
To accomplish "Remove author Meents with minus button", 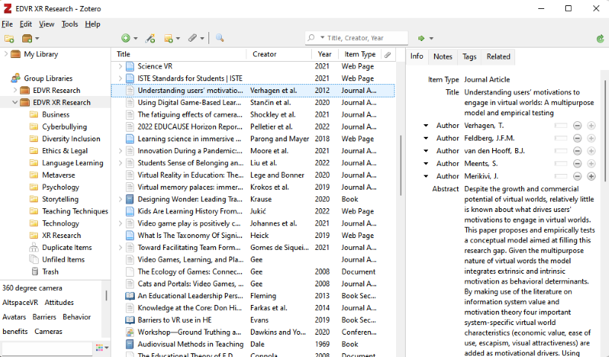I will [x=578, y=164].
